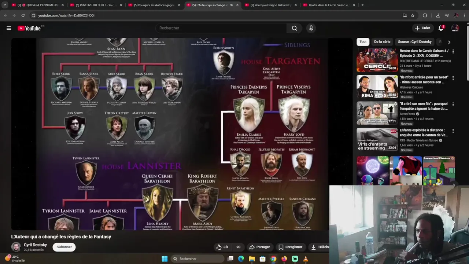This screenshot has width=469, height=264.
Task: Open the Pauvre Ned Flanders short
Action: pyautogui.click(x=439, y=170)
